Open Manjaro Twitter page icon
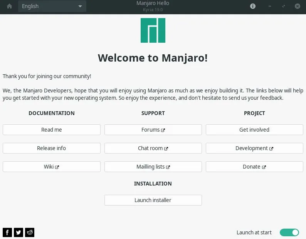The height and width of the screenshot is (239, 306). coord(18,232)
